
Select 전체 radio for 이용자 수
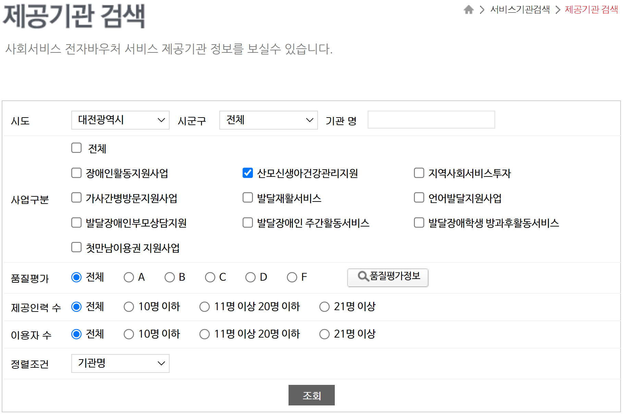tap(76, 334)
